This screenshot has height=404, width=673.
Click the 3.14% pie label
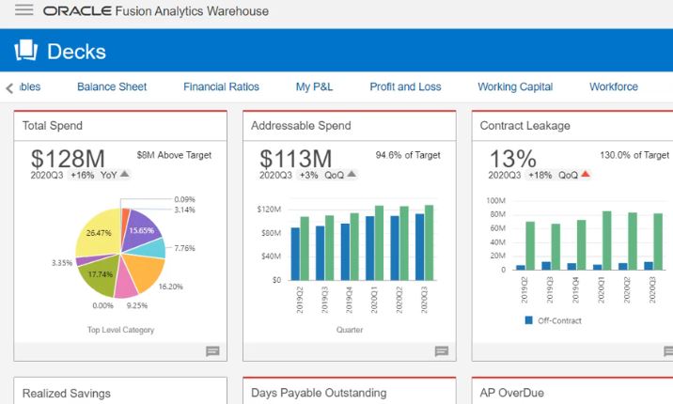[184, 210]
